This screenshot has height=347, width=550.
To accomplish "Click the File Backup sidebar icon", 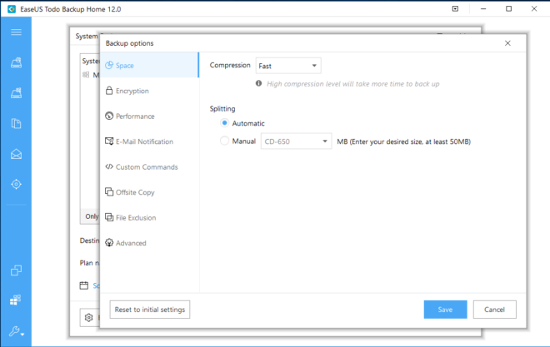I will 16,124.
